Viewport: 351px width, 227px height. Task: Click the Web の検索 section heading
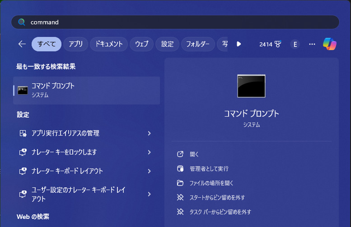(x=33, y=217)
